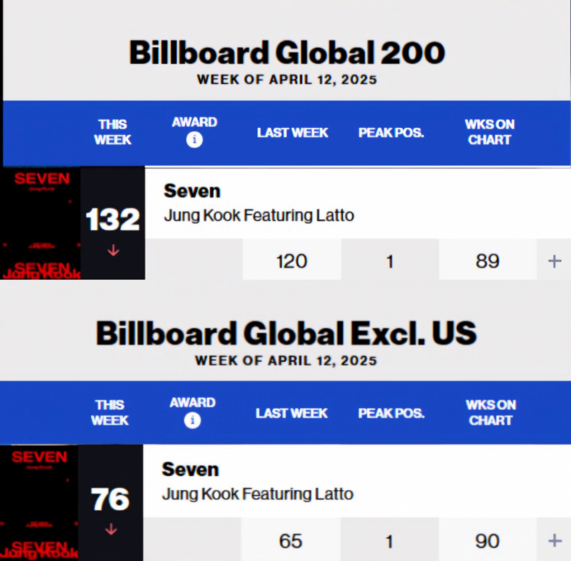
Task: Click the weeks on chart value 90 cell
Action: (487, 541)
